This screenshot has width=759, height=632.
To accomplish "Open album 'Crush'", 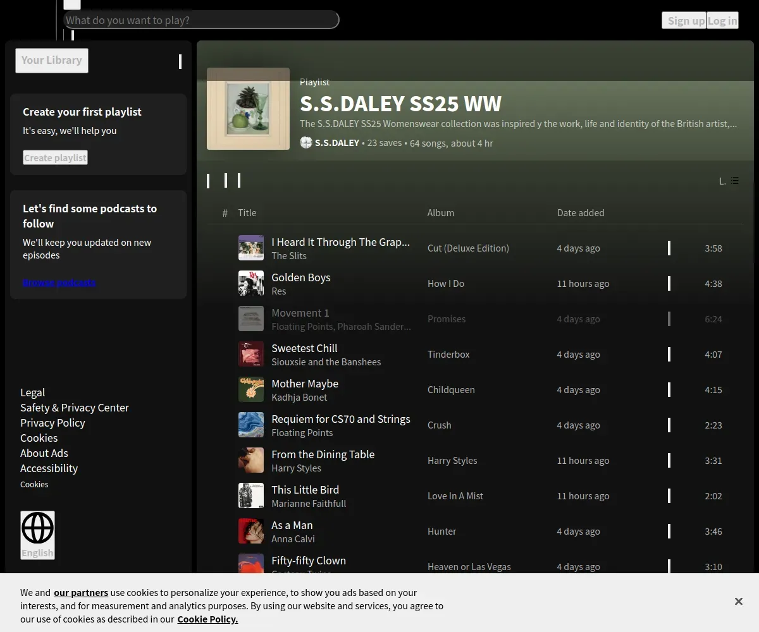I will (x=440, y=425).
